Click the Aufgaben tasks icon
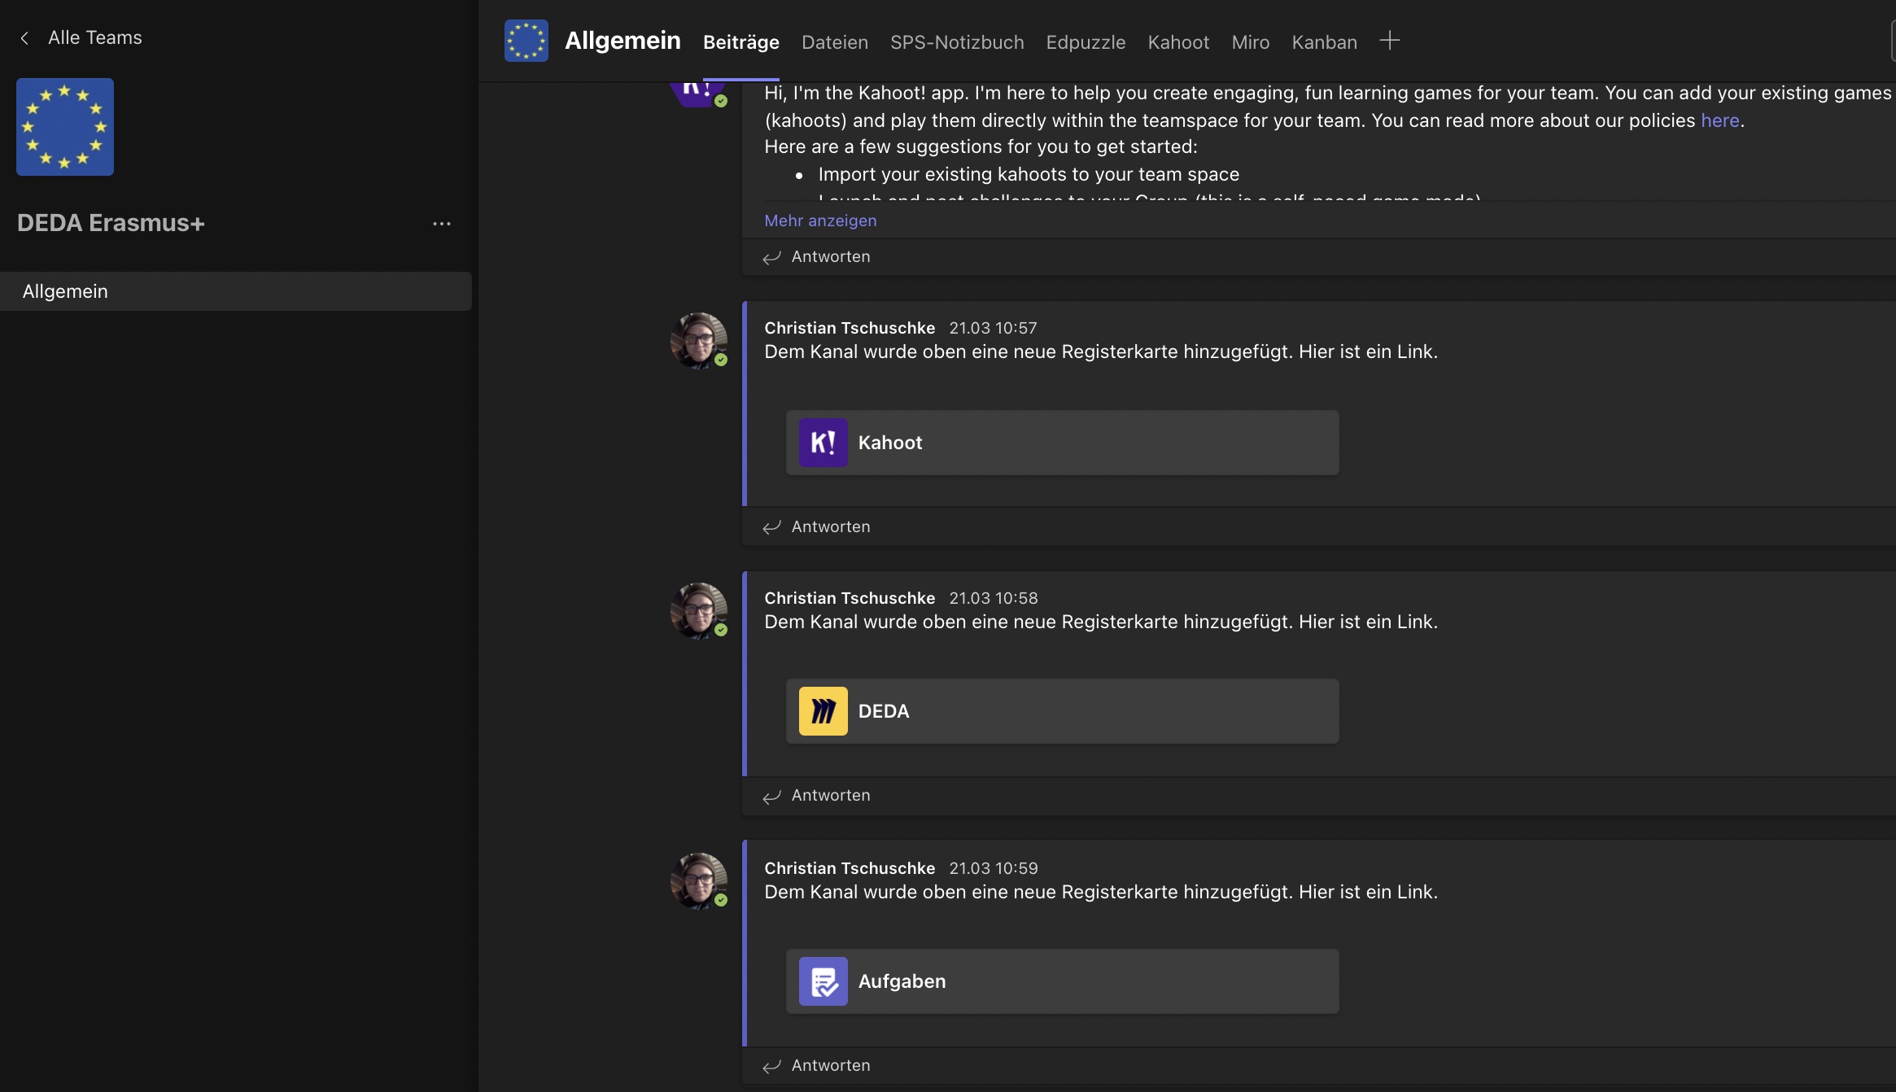 tap(823, 981)
